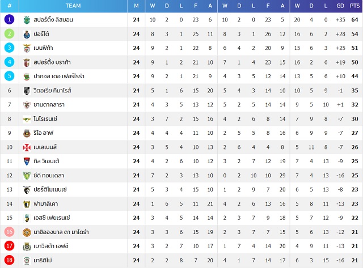
Task: Click the 64 points cell
Action: [x=354, y=20]
